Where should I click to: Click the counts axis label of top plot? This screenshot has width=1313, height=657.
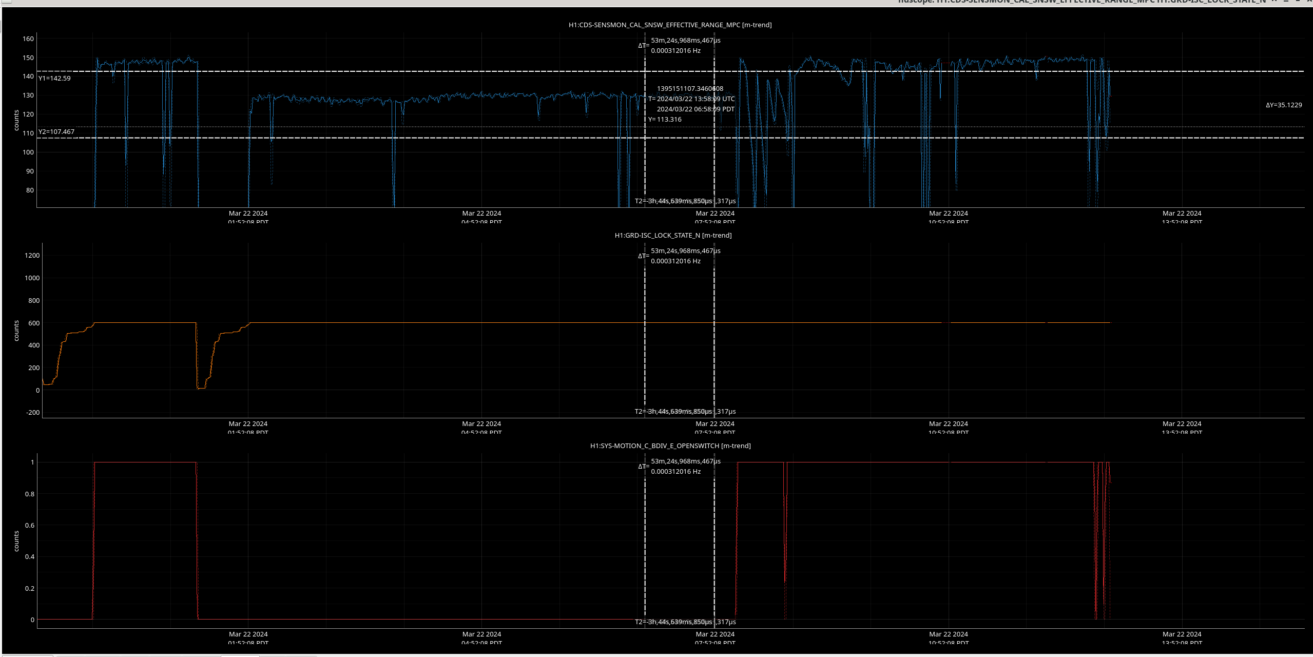click(16, 121)
